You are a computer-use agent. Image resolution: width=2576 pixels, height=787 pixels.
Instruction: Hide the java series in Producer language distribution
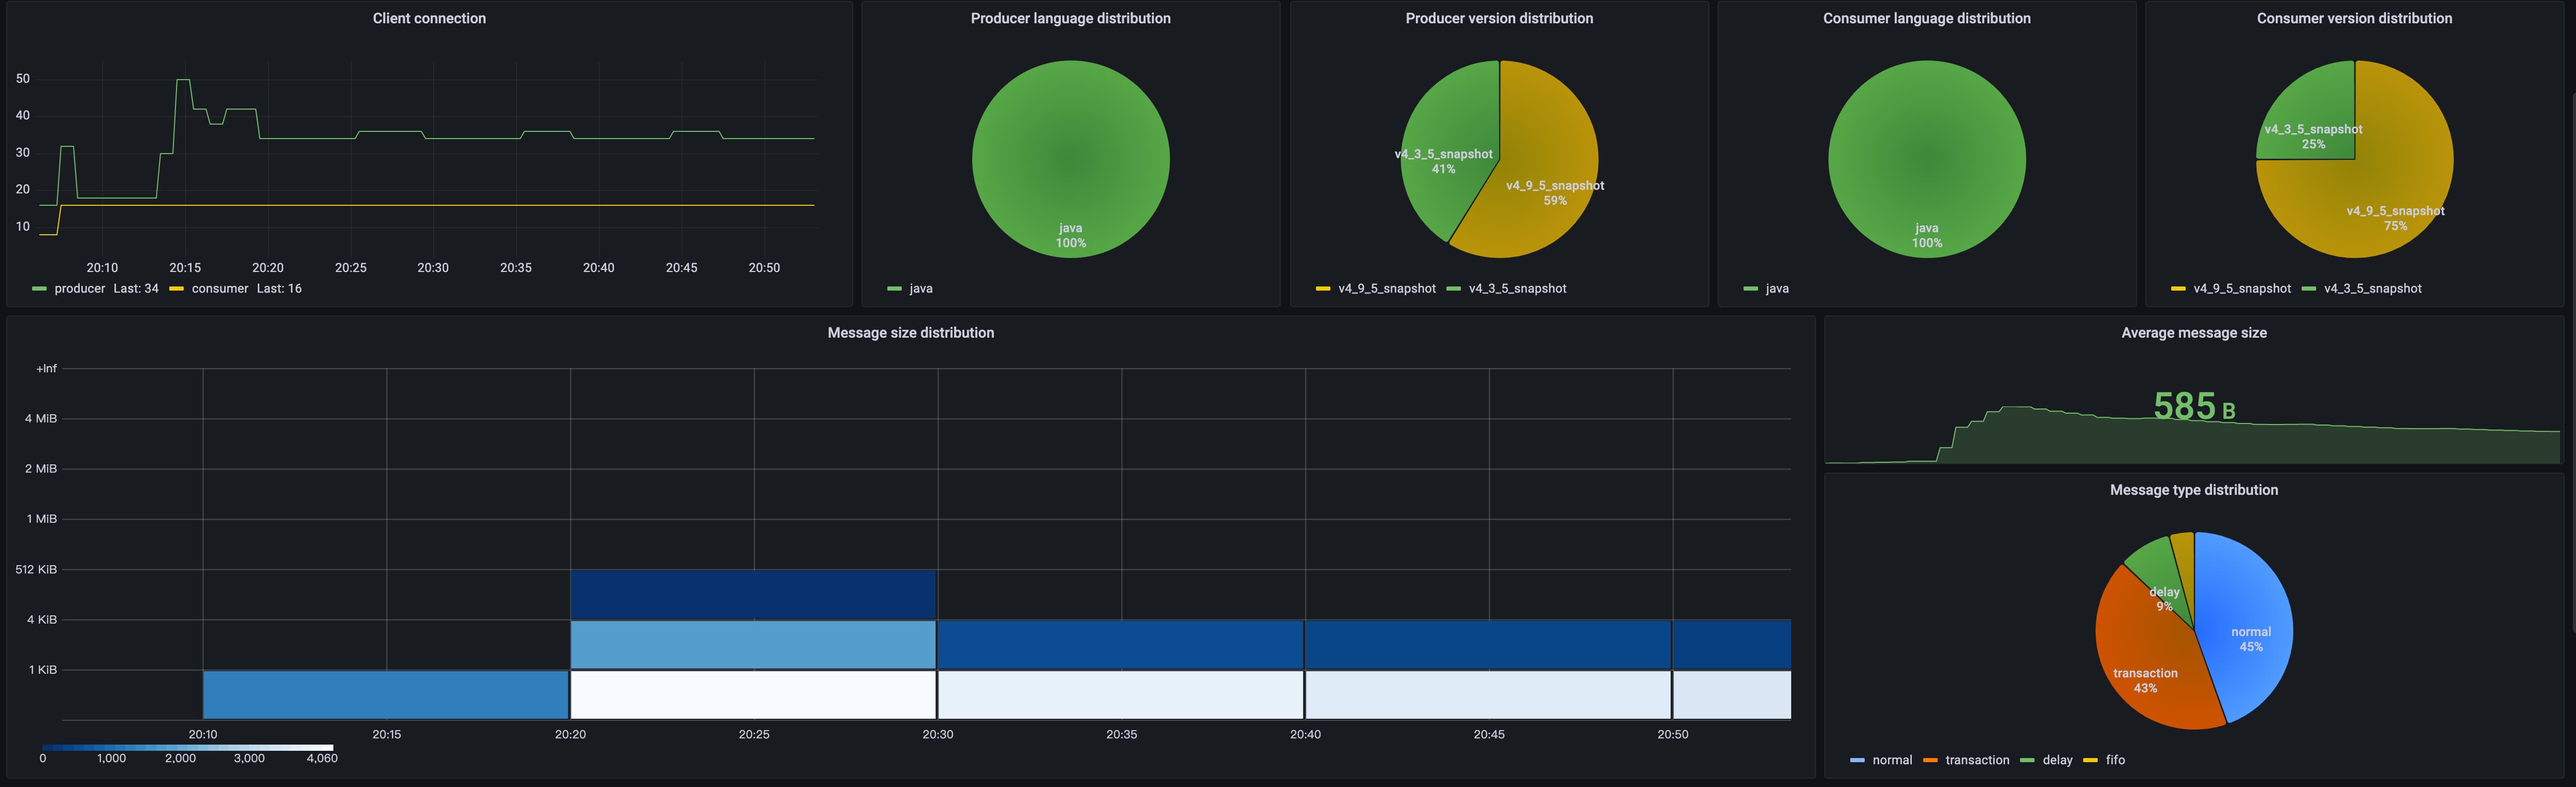(x=919, y=289)
